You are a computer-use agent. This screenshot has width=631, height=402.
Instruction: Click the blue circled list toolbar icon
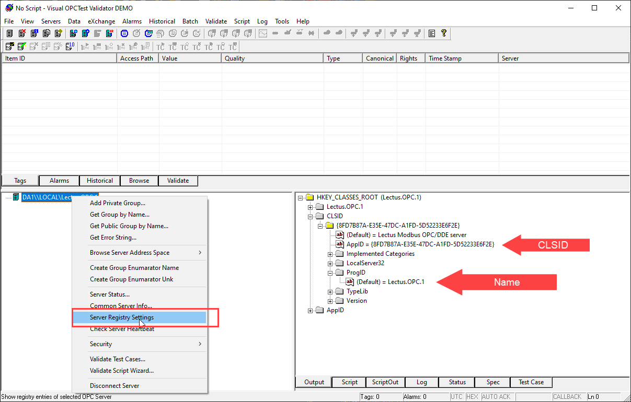(x=124, y=33)
